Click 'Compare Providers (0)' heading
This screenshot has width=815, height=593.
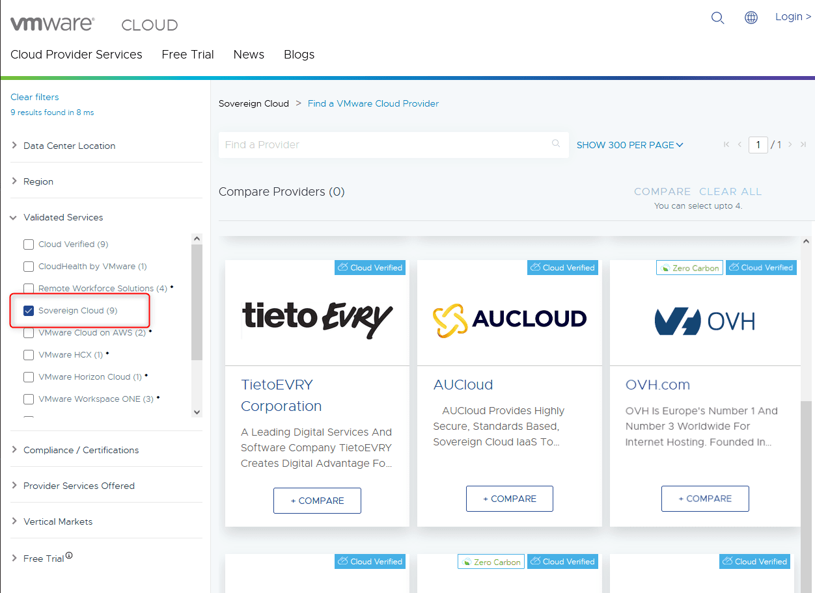tap(281, 192)
